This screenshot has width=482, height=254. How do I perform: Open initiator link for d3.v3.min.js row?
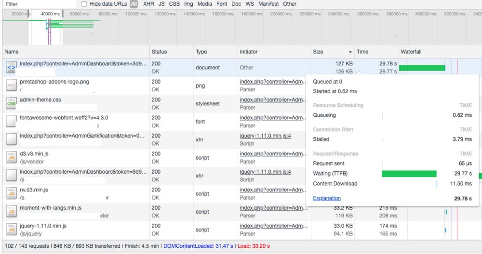(273, 153)
